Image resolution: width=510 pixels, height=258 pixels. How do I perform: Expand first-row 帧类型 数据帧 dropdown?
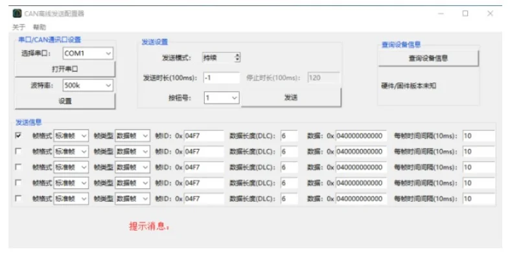(132, 135)
